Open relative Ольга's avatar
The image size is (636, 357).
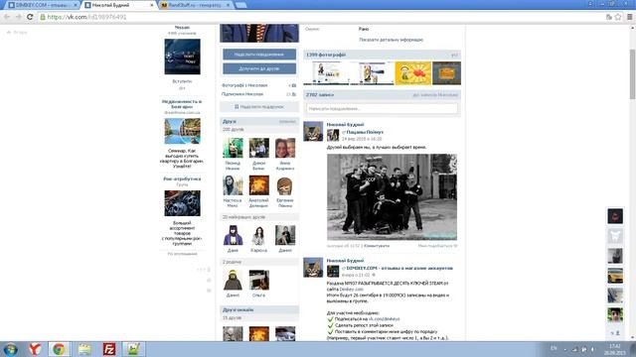258,280
